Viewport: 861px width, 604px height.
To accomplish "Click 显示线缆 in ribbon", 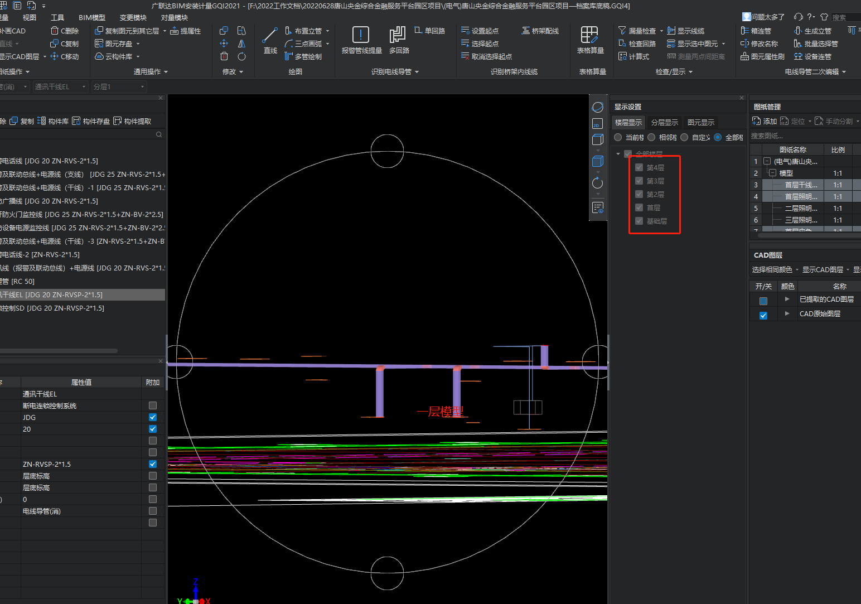I will (685, 31).
